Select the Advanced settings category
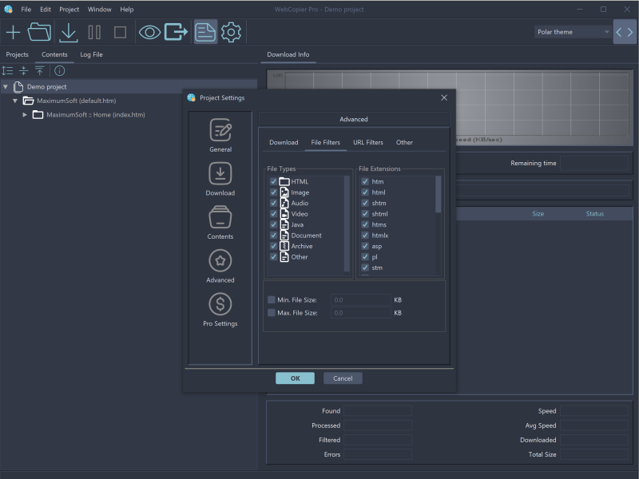The image size is (639, 479). pyautogui.click(x=220, y=266)
